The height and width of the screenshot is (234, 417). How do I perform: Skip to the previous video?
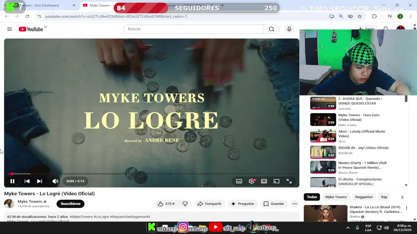(27, 181)
